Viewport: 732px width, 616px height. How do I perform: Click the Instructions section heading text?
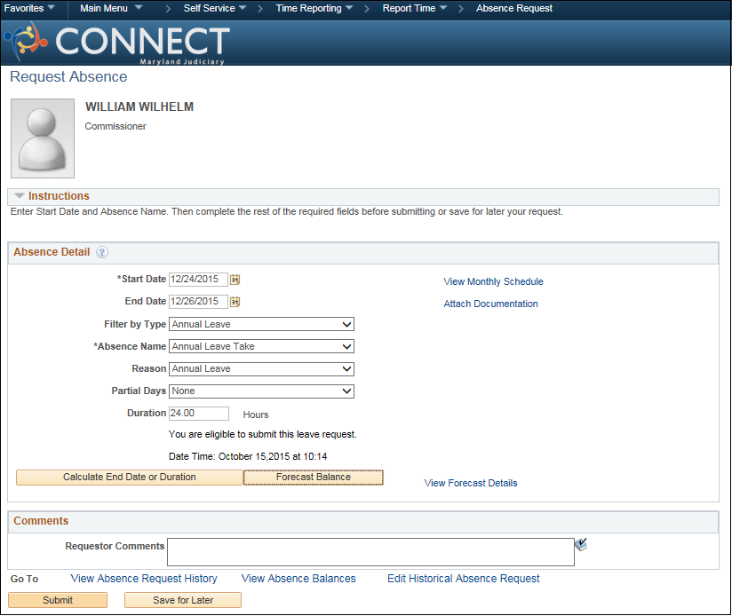pyautogui.click(x=59, y=196)
